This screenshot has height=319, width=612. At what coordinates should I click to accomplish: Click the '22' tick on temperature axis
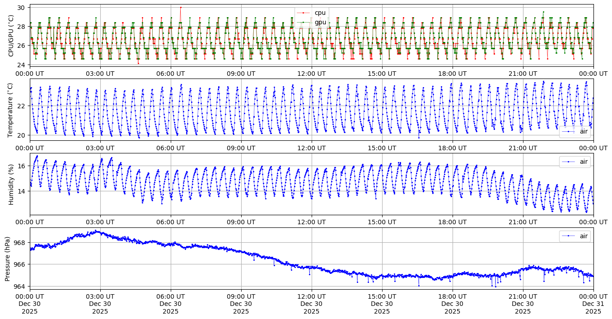click(x=22, y=106)
